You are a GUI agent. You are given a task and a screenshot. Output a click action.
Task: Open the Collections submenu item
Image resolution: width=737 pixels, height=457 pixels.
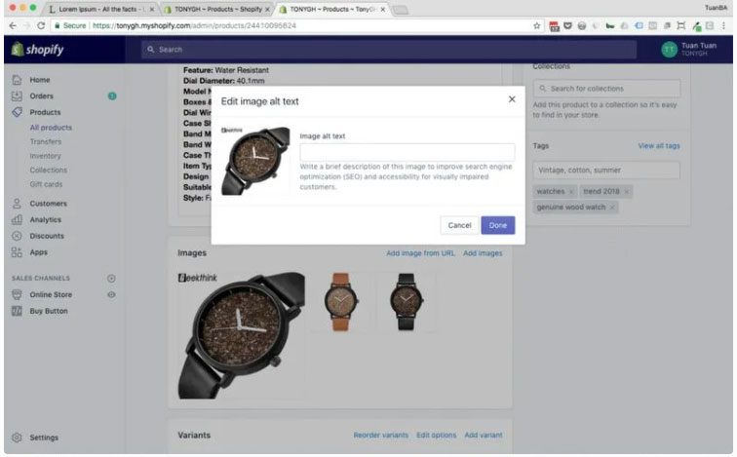click(x=49, y=170)
